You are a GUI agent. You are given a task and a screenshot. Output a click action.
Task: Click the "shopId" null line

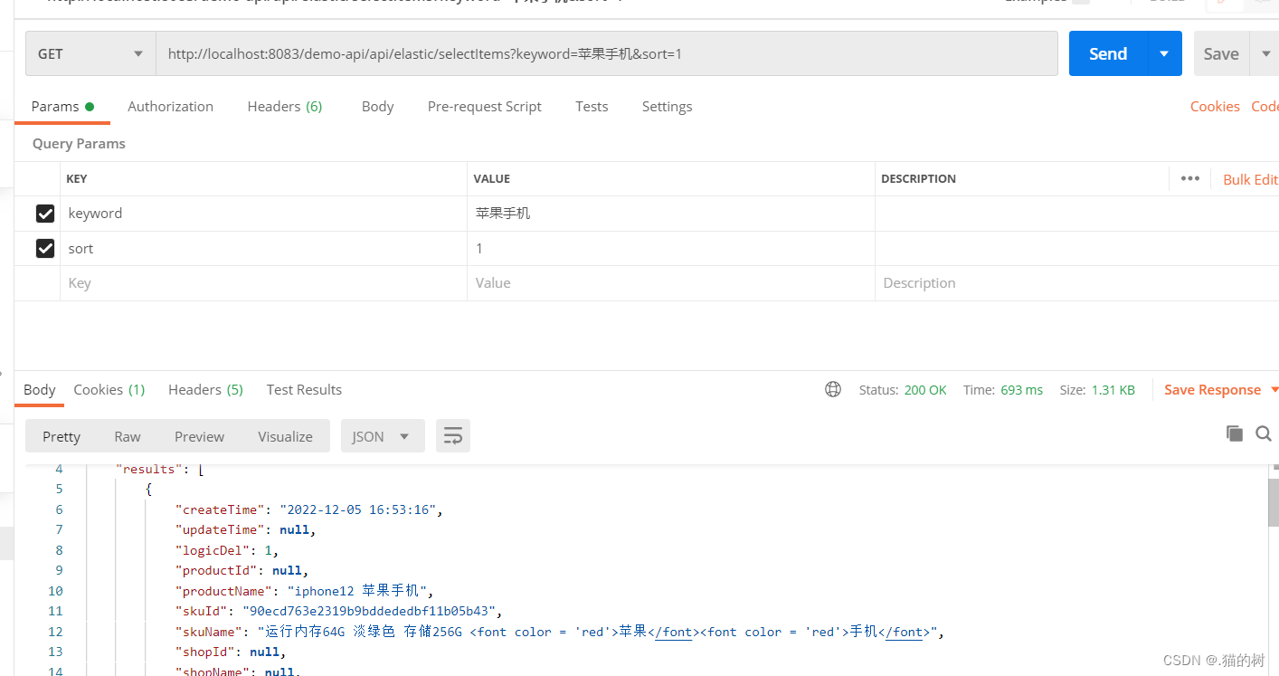(x=231, y=652)
